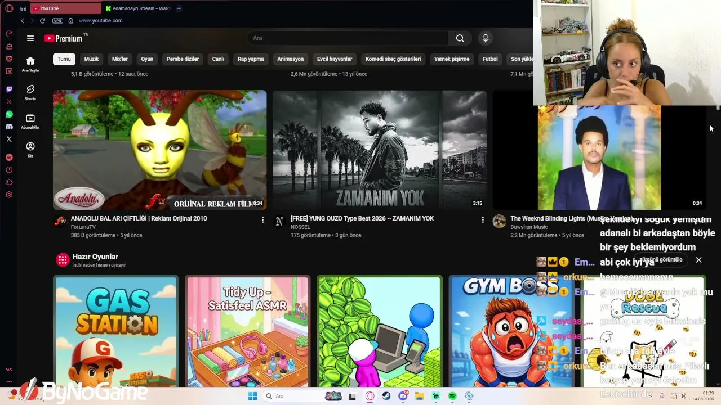721x405 pixels.
Task: Open Abonelikler in YouTube sidebar
Action: pyautogui.click(x=30, y=121)
